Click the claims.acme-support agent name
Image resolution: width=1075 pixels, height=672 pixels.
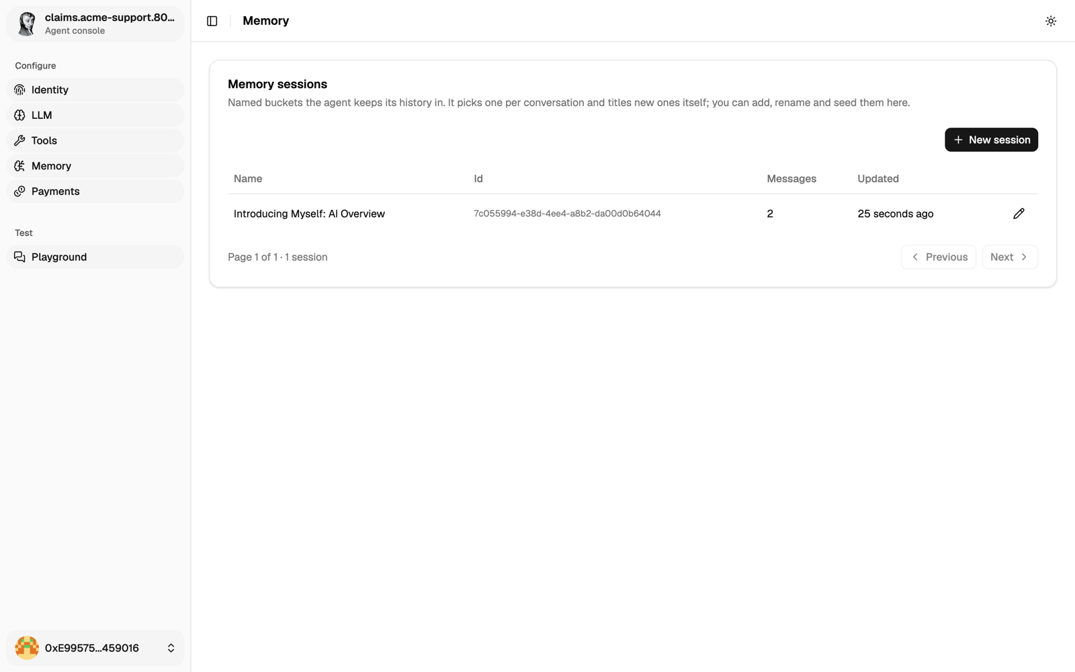(x=110, y=17)
